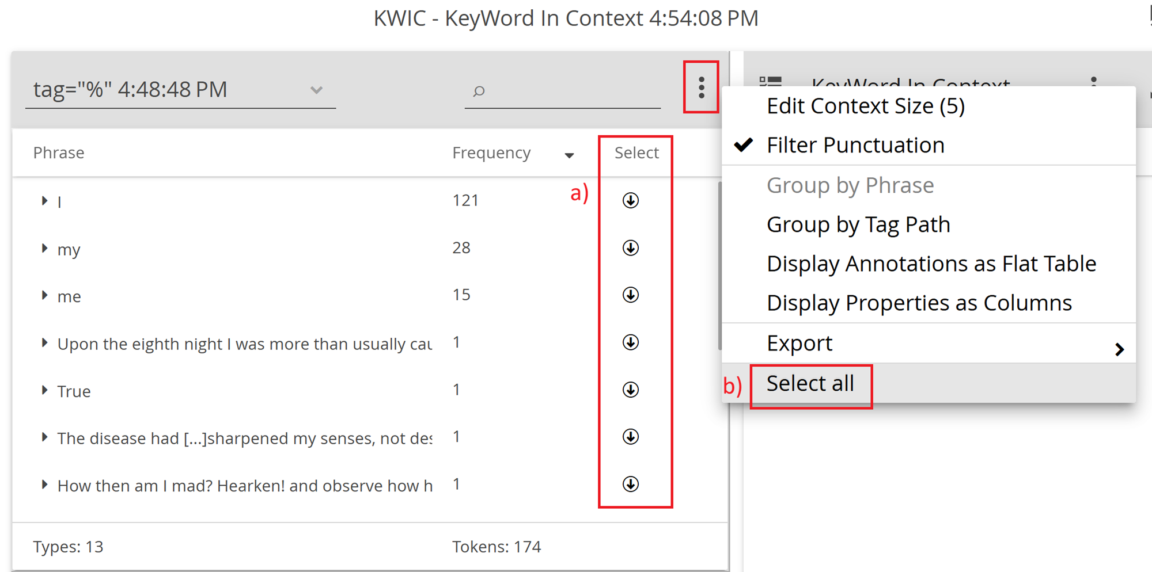The width and height of the screenshot is (1152, 572).
Task: Open the three-dot options menu in the KWIC toolbar
Action: point(700,89)
